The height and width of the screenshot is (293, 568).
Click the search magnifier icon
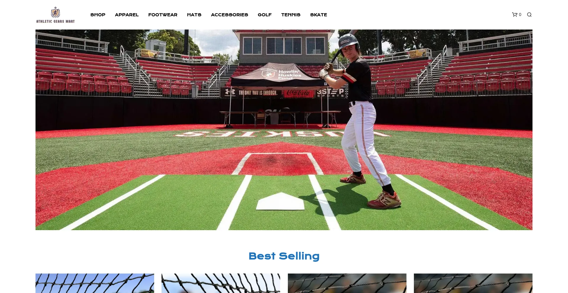529,14
